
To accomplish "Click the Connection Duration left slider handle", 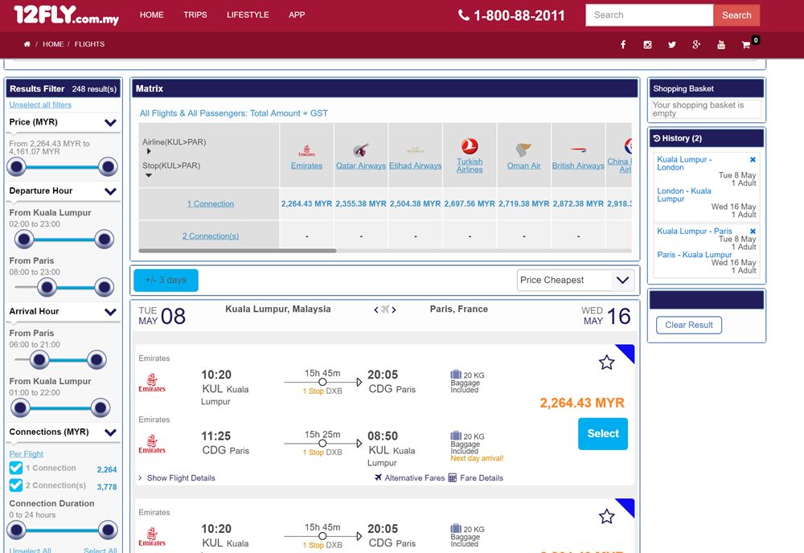I will (16, 530).
